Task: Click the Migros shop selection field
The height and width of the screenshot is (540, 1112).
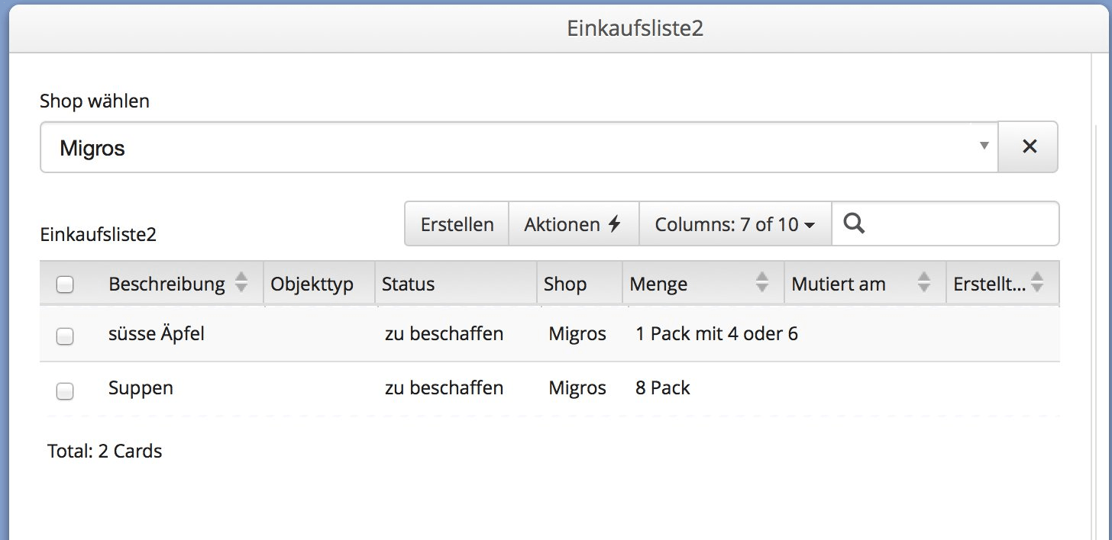Action: pyautogui.click(x=519, y=147)
